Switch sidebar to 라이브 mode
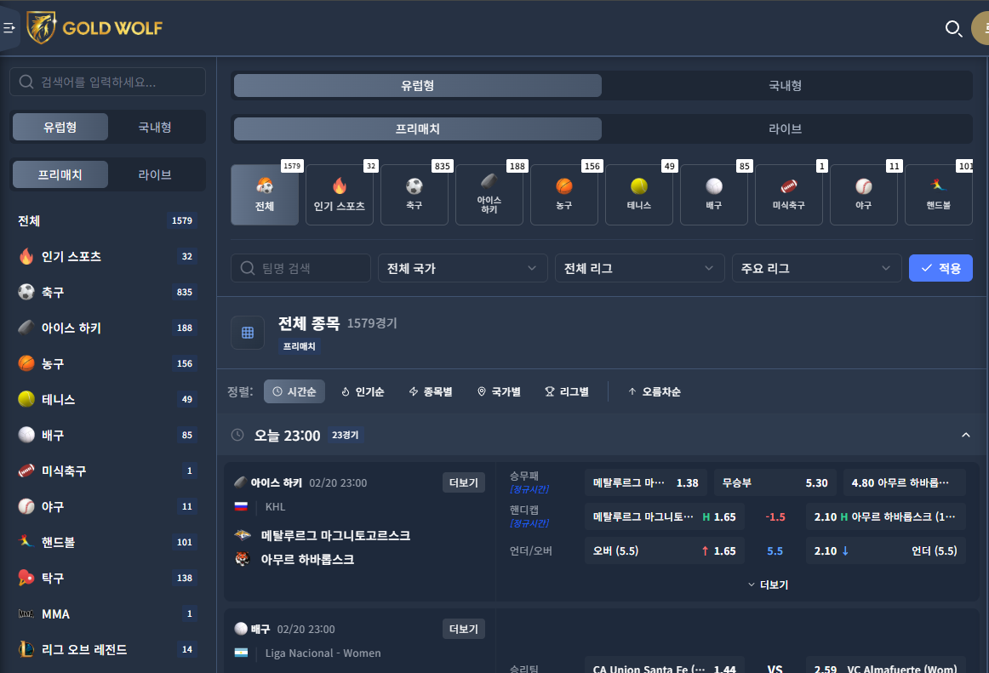This screenshot has height=673, width=989. (x=155, y=174)
